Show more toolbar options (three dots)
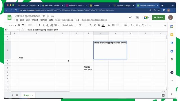Screen dimensions: 180x101 pyautogui.click(x=150, y=25)
